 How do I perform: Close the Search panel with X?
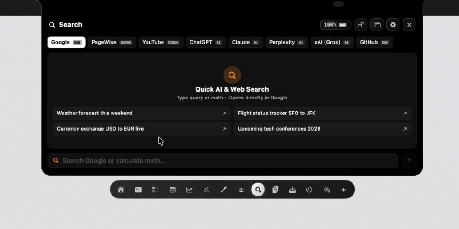[x=409, y=25]
